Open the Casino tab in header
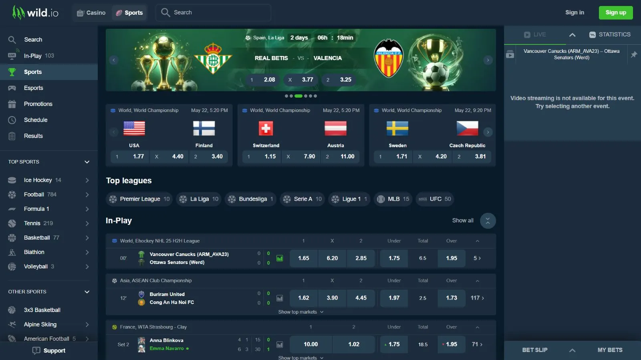The image size is (641, 360). click(x=91, y=13)
